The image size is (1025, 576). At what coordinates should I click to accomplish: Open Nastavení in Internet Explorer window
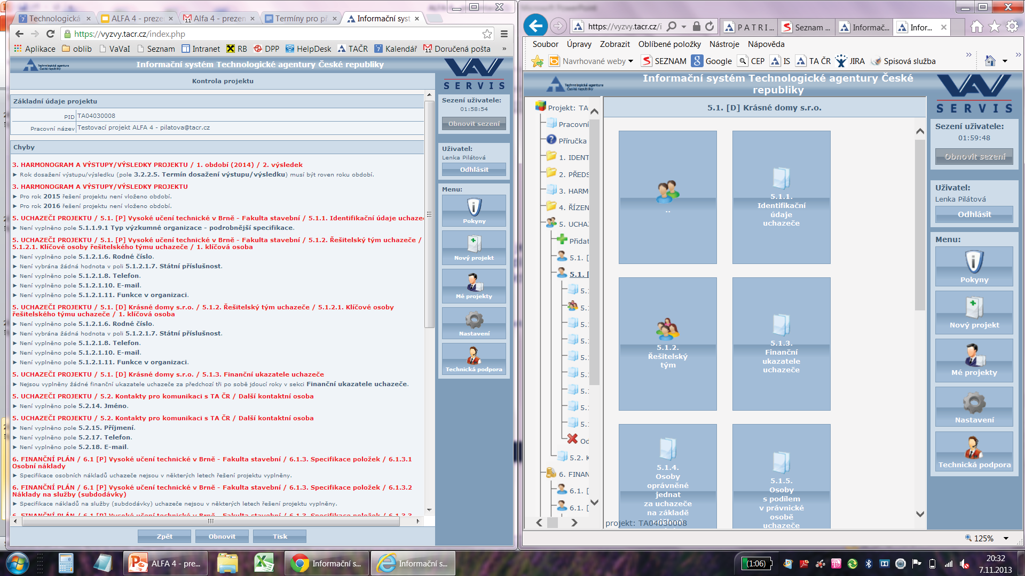974,407
